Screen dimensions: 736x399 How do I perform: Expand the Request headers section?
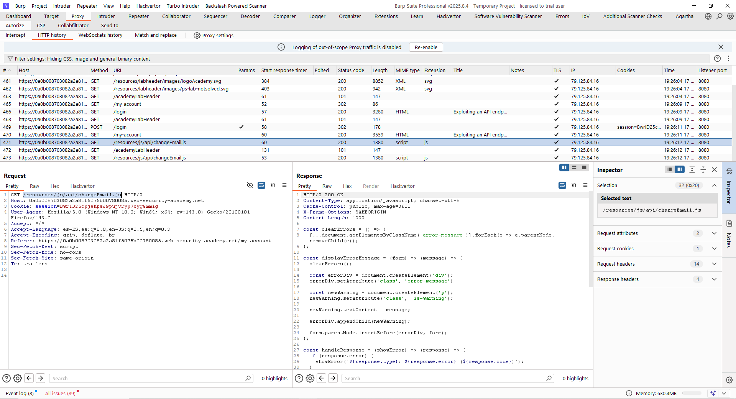pyautogui.click(x=714, y=264)
